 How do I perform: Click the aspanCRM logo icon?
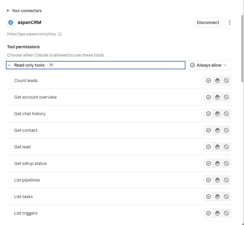coord(11,22)
